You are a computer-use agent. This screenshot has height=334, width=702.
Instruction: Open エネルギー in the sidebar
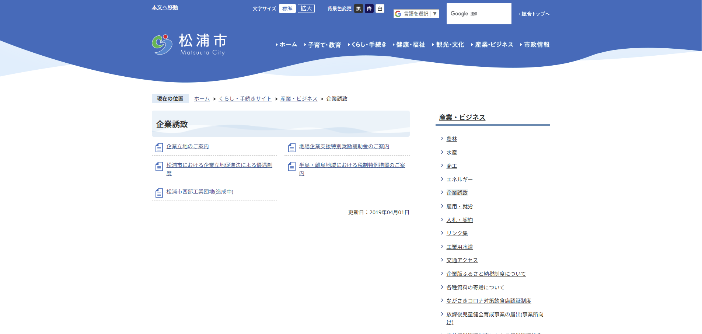[x=460, y=180]
